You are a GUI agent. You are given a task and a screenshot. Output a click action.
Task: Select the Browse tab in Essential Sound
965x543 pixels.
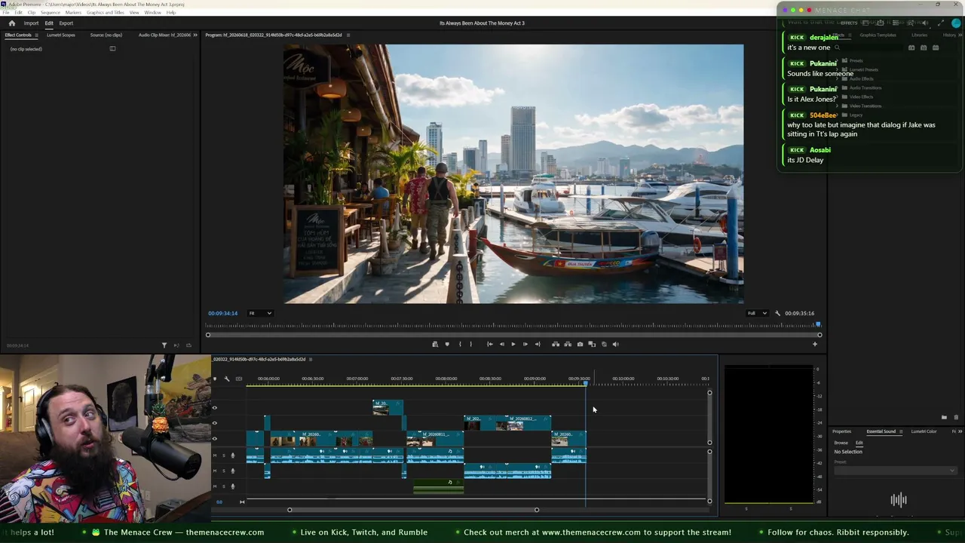pyautogui.click(x=841, y=443)
